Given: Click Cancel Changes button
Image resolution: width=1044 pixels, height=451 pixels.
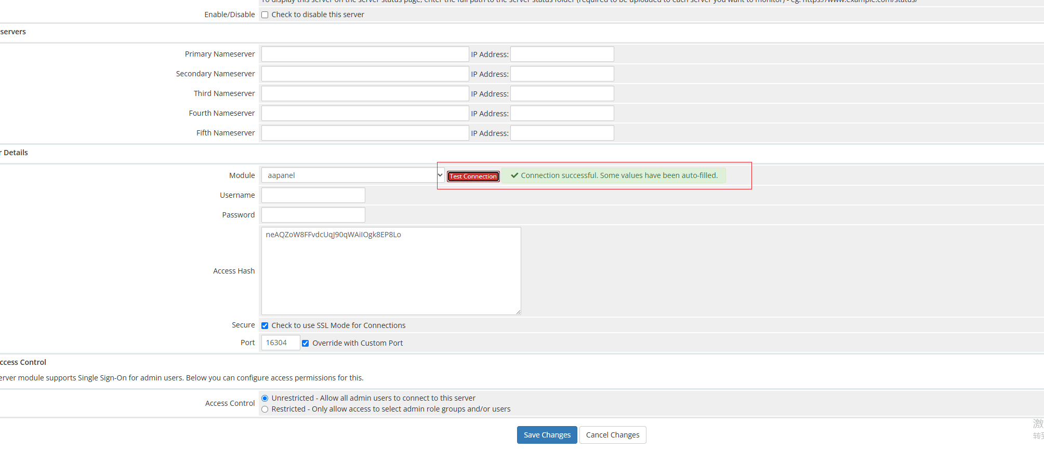Looking at the screenshot, I should pyautogui.click(x=613, y=435).
